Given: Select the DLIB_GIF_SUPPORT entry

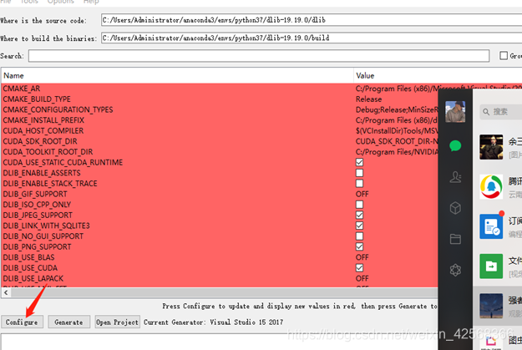Looking at the screenshot, I should click(x=35, y=194).
